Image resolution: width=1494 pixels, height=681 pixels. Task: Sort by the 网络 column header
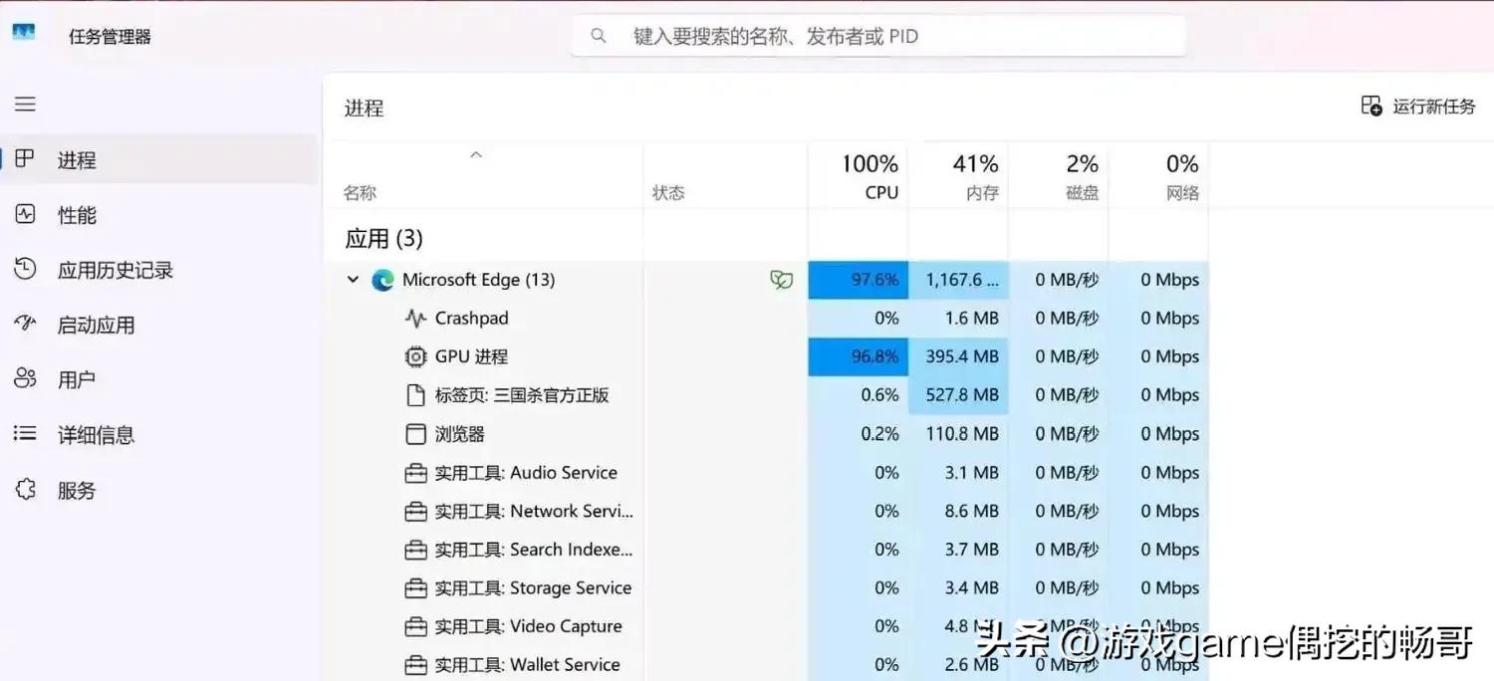tap(1158, 176)
